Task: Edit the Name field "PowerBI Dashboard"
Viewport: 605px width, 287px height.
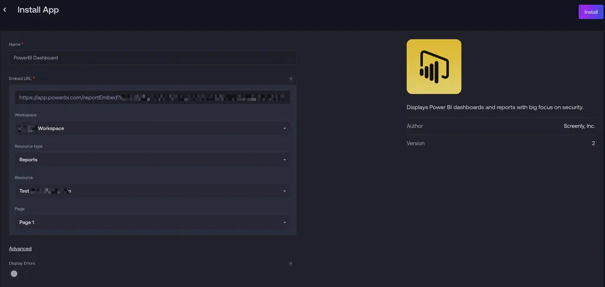Action: pyautogui.click(x=153, y=57)
